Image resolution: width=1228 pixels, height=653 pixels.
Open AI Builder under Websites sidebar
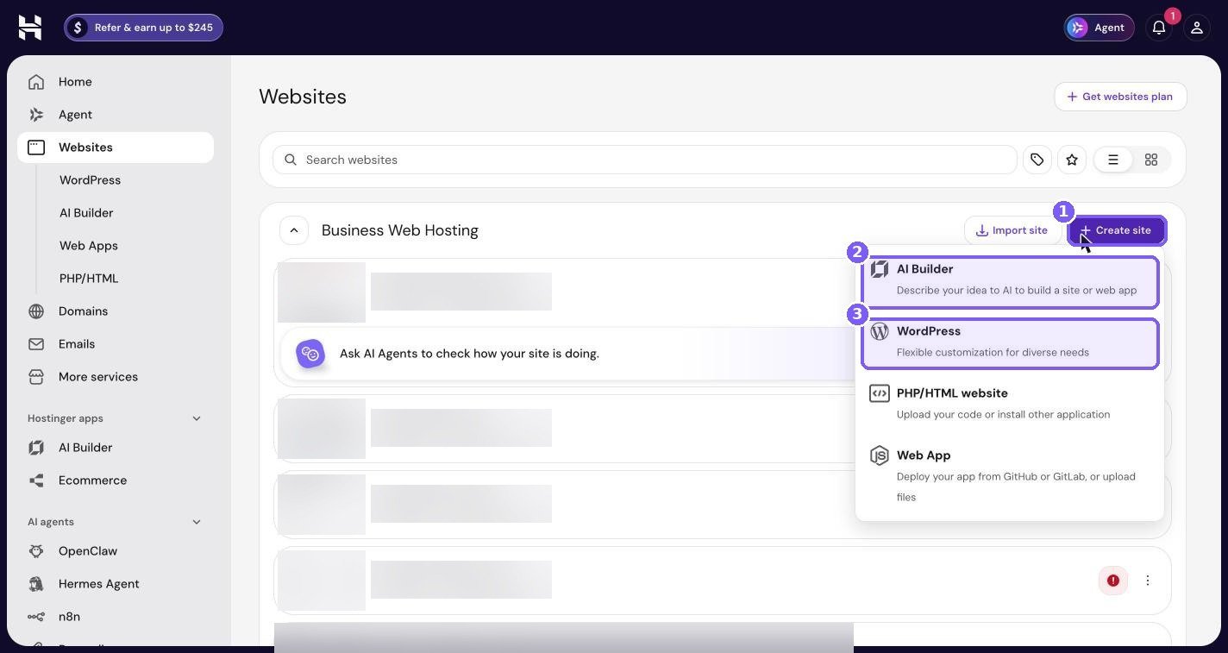point(86,213)
